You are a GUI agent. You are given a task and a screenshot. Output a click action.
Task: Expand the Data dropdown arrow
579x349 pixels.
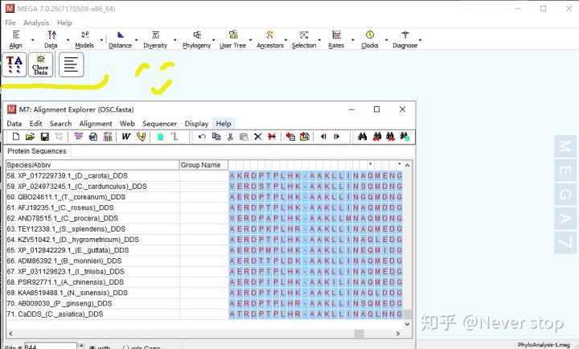68,39
